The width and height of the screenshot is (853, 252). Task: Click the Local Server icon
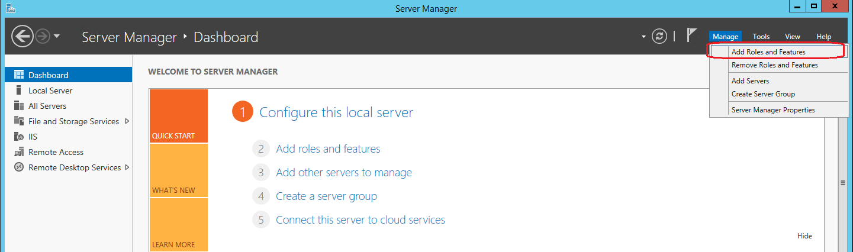[18, 91]
